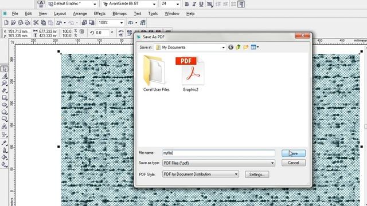Expand the Save as type dropdown
This screenshot has width=367, height=206.
[272, 163]
